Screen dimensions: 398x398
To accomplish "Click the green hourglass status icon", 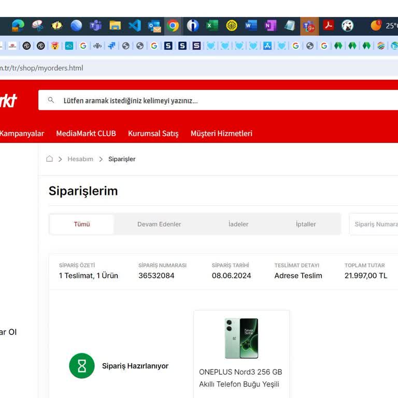I will point(82,366).
